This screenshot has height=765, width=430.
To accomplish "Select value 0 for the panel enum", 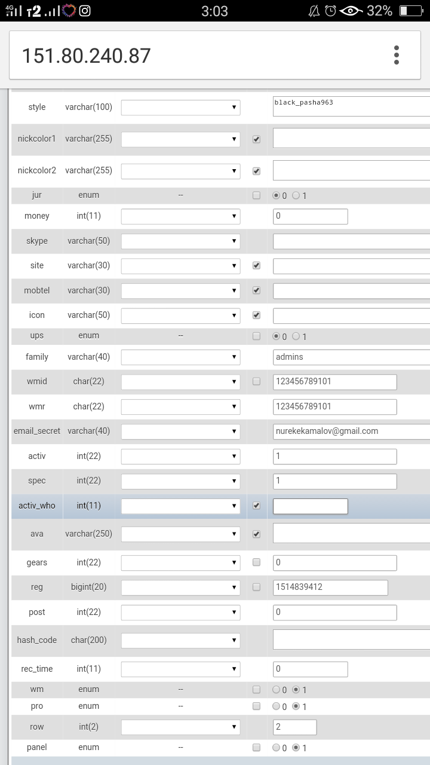I will tap(276, 748).
